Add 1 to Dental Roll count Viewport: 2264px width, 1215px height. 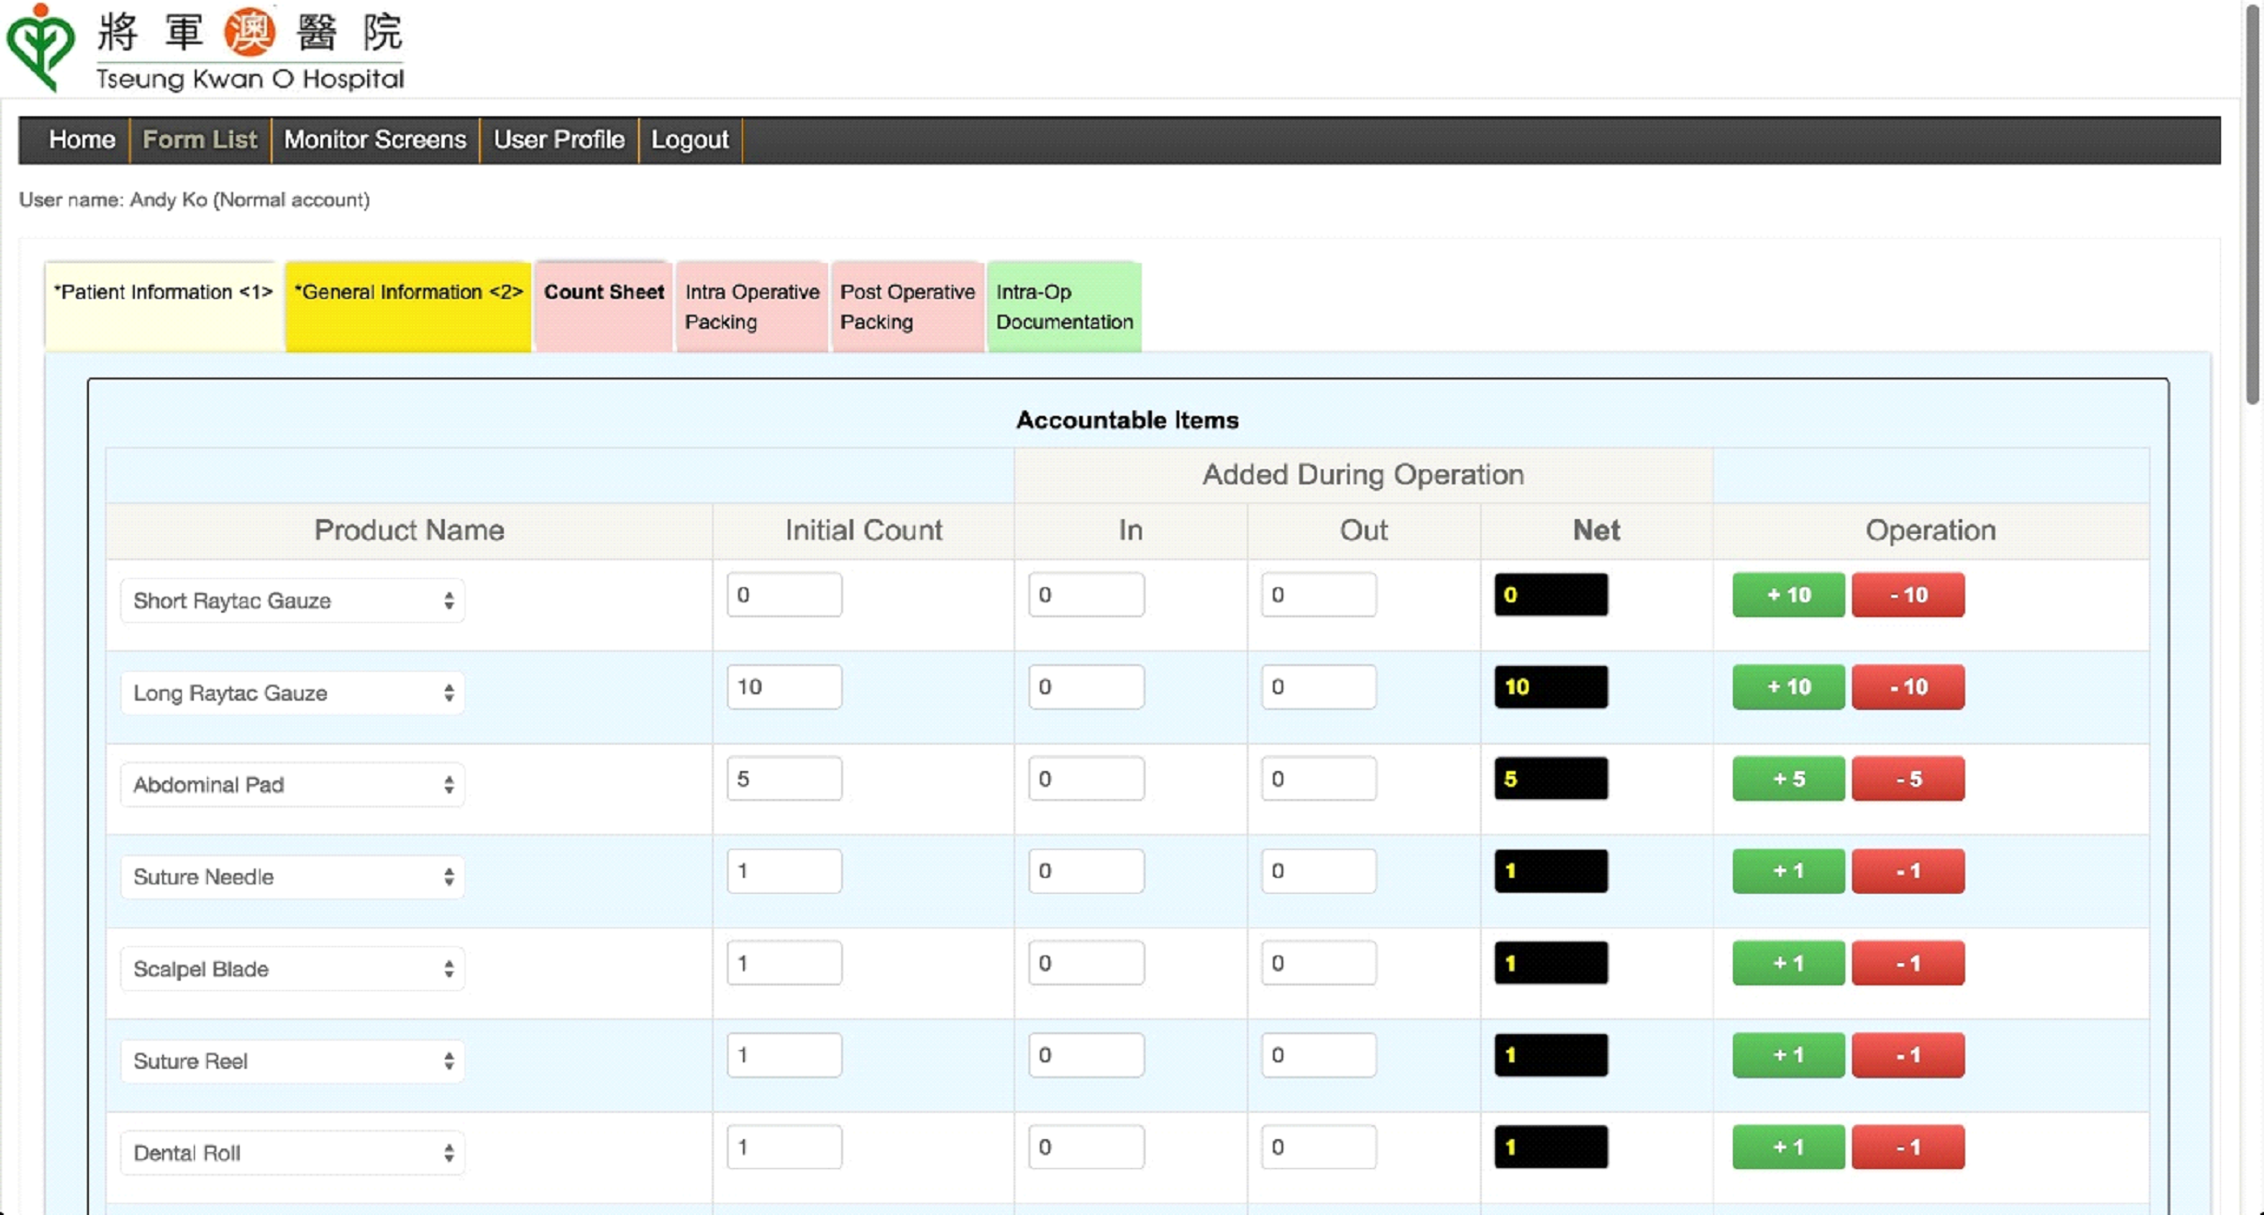point(1788,1147)
